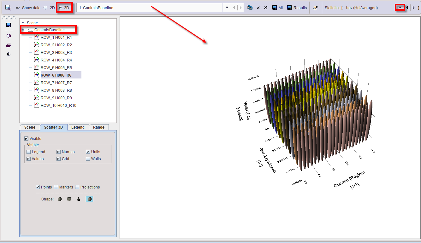421x243 pixels.
Task: Select the 3D show data radio button
Action: [x=60, y=8]
